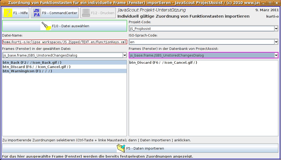
Task: Click the flashlight icon for file selection
Action: (x=46, y=26)
